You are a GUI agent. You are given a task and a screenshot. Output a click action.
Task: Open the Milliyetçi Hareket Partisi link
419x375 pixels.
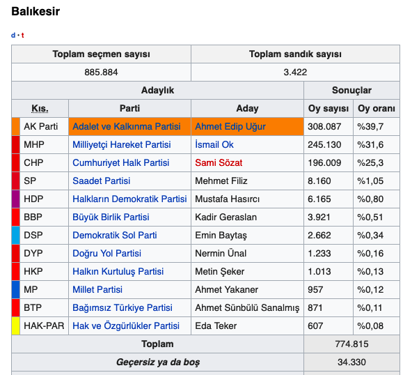[121, 144]
